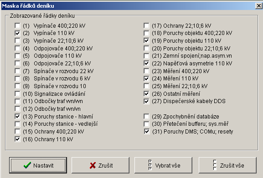Check (10) Signalizace ovládání box

pyautogui.click(x=17, y=94)
